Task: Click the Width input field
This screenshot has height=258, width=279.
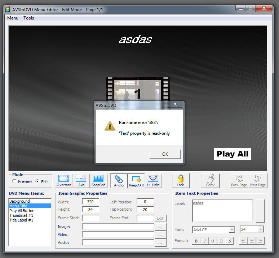Action: 90,202
